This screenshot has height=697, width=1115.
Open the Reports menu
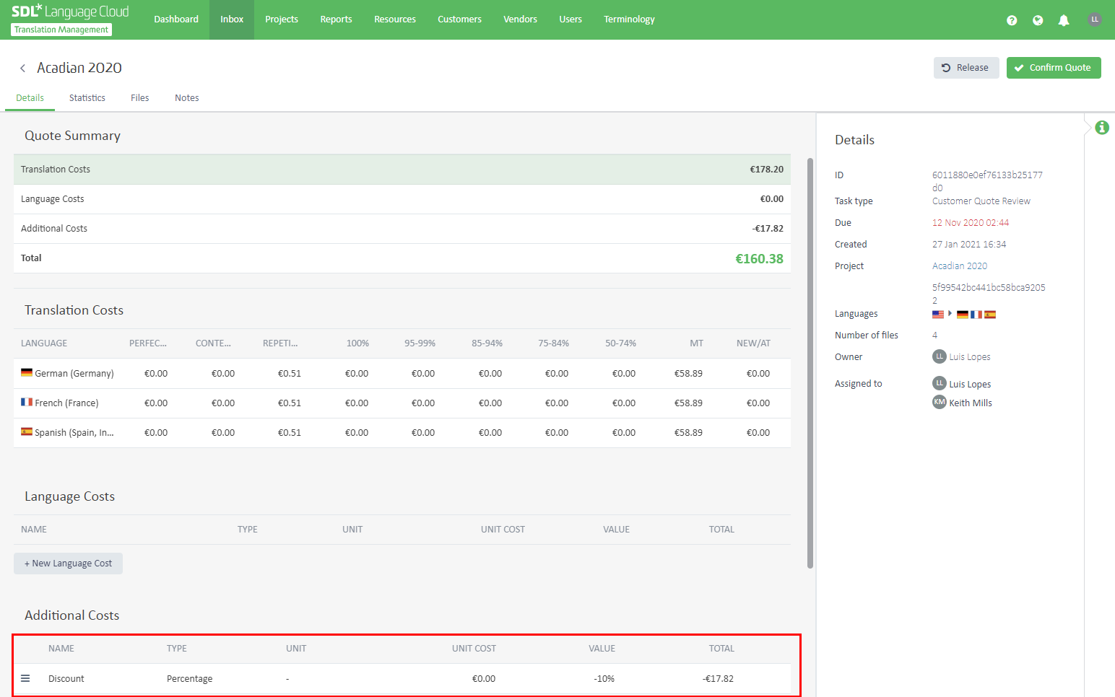(337, 19)
